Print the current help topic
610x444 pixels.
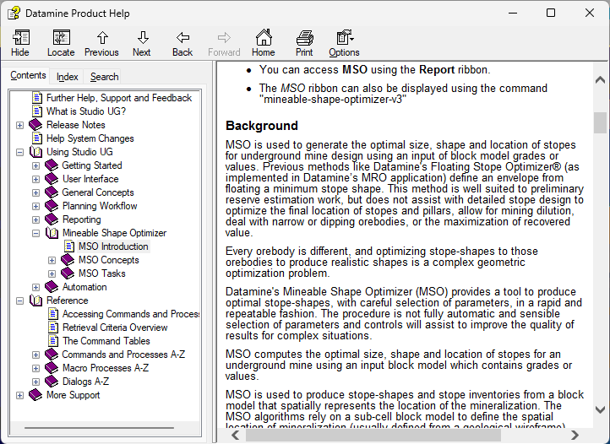coord(304,42)
